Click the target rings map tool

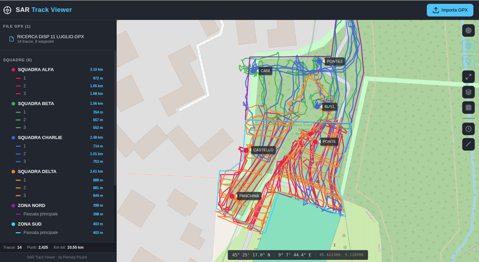pos(468,31)
